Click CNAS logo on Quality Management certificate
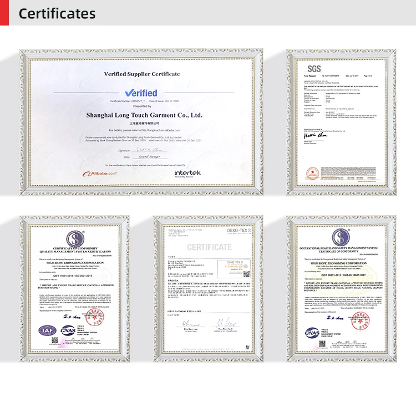 pos(68,330)
